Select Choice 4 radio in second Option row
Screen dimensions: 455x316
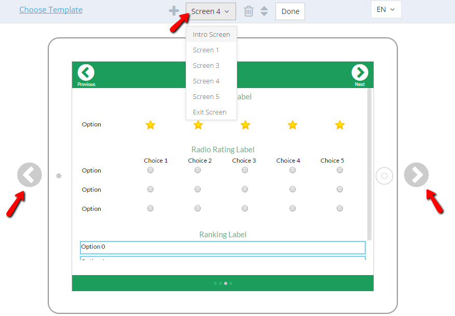point(293,189)
